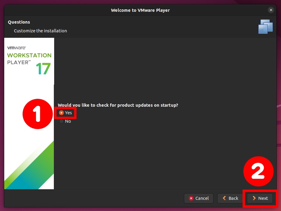This screenshot has width=281, height=211.
Task: Click the VMware stacked windows icon
Action: pos(265,27)
